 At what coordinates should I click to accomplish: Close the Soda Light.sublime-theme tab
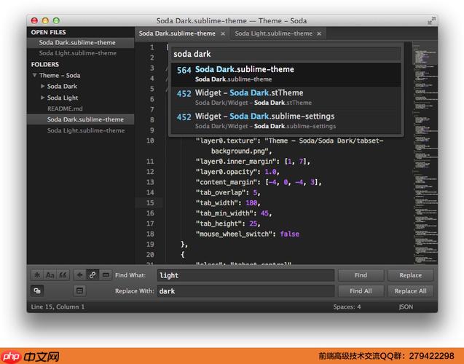point(319,33)
